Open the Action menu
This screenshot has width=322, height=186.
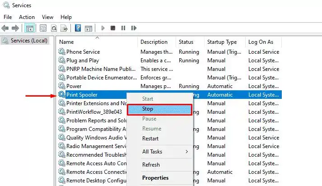pyautogui.click(x=27, y=17)
